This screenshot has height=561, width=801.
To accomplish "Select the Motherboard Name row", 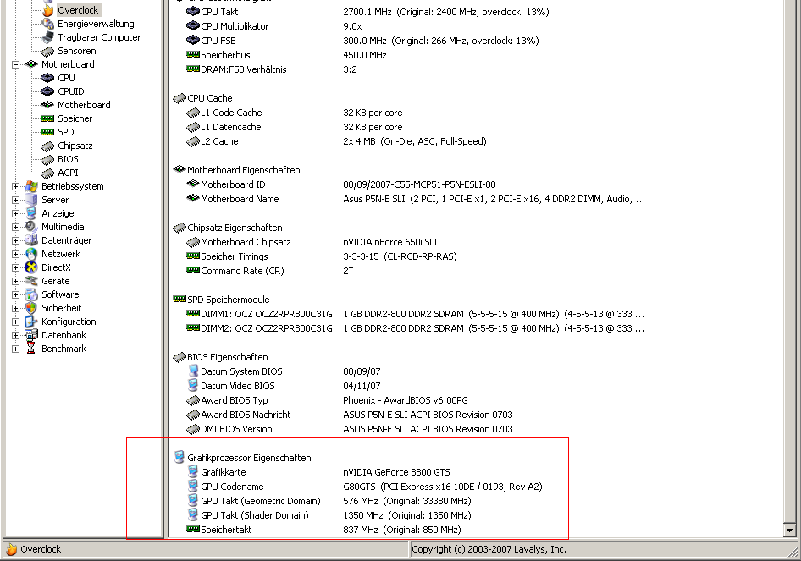I will (x=416, y=199).
